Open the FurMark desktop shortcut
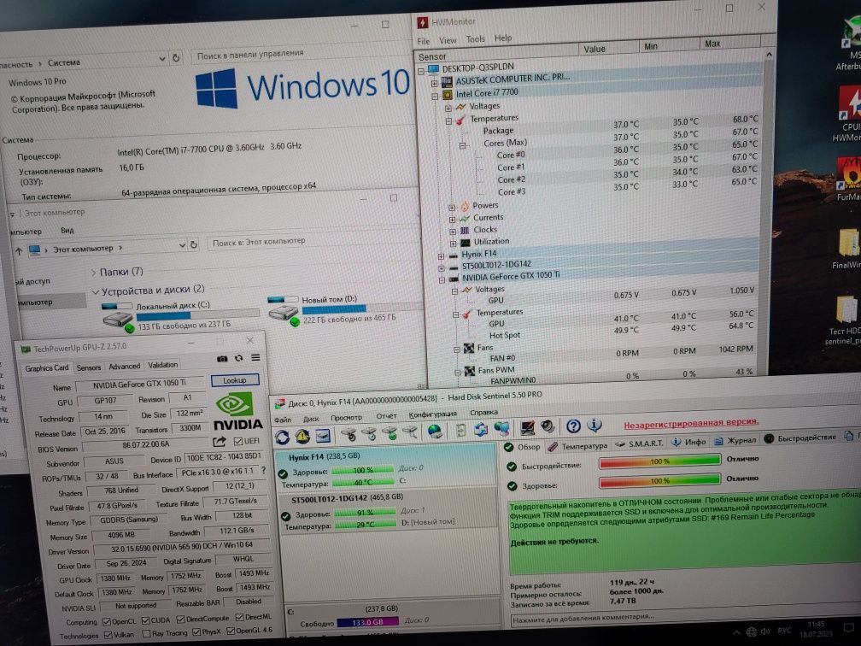This screenshot has height=646, width=861. [x=849, y=180]
